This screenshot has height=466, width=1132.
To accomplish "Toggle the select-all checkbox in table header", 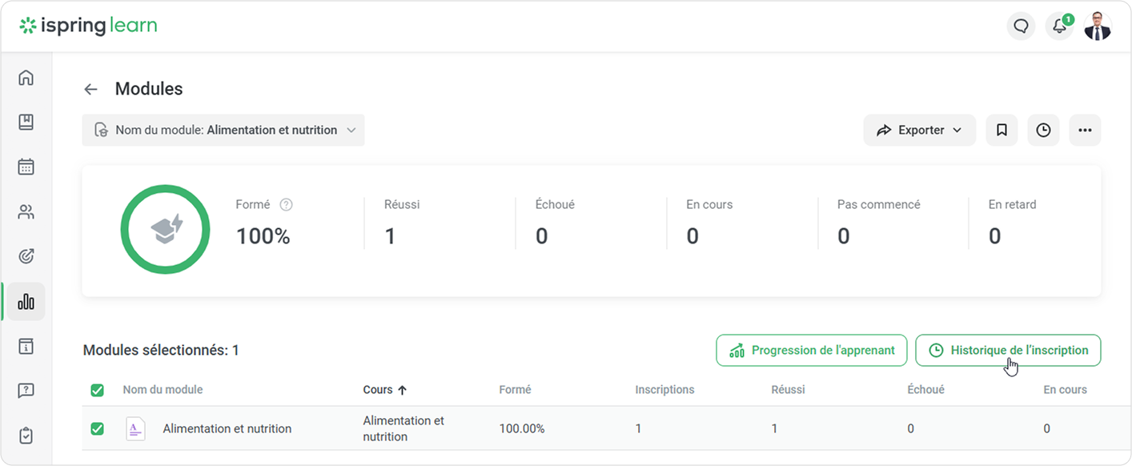I will click(97, 391).
